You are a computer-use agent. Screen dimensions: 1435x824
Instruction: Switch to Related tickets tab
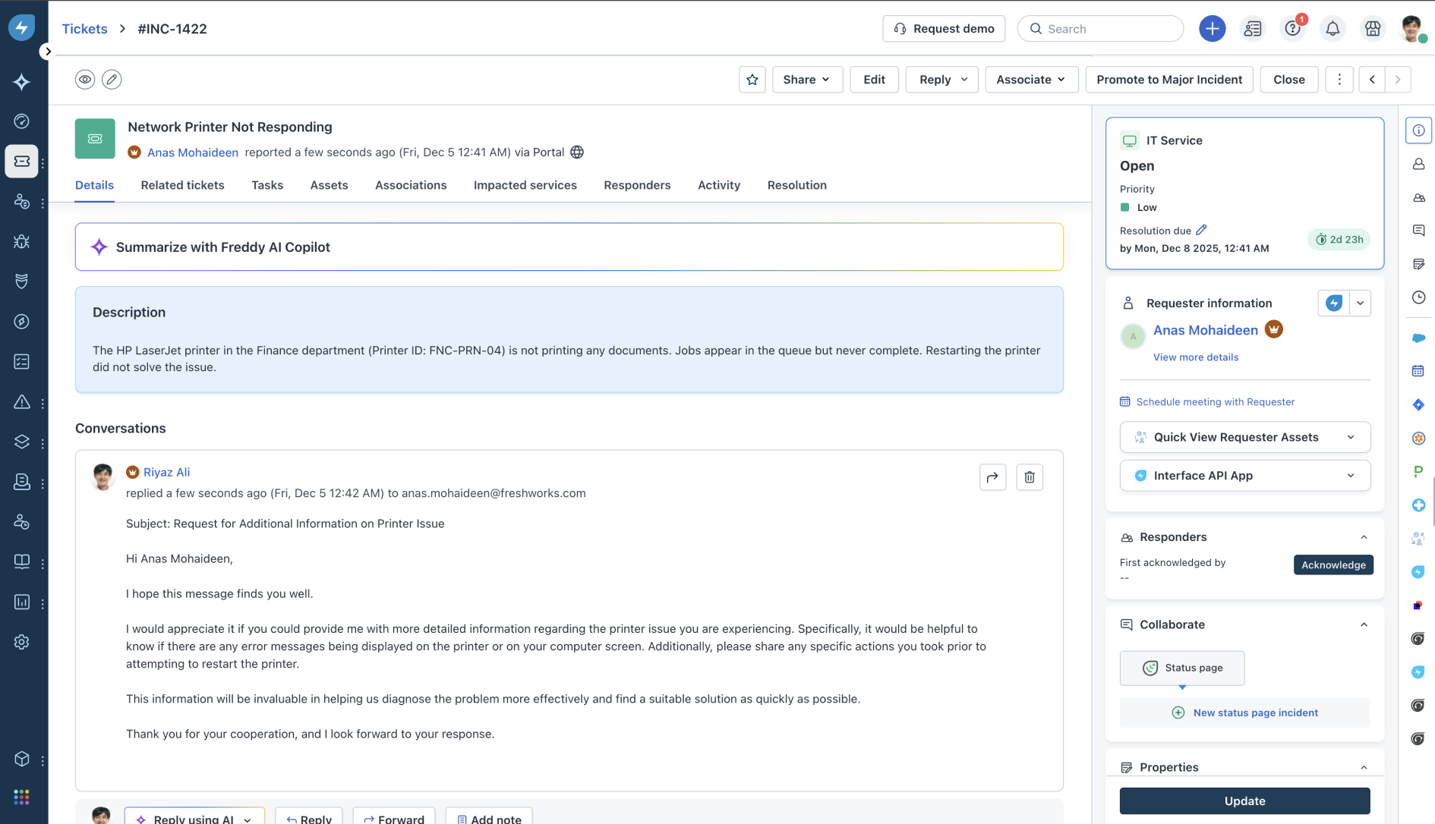pyautogui.click(x=182, y=185)
